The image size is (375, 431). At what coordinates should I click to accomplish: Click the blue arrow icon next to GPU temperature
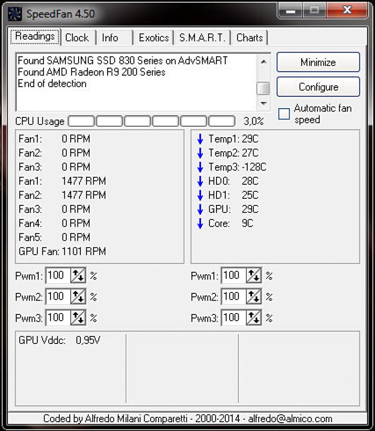click(x=200, y=209)
